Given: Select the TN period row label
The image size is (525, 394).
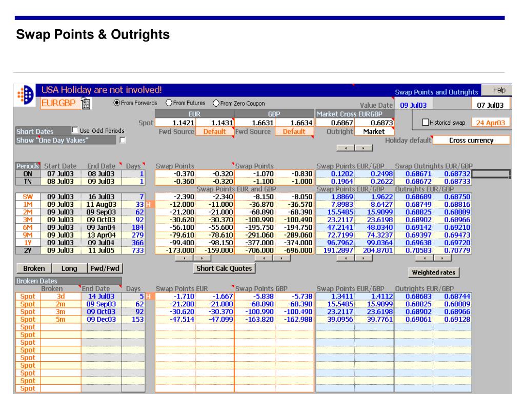Looking at the screenshot, I should point(28,181).
